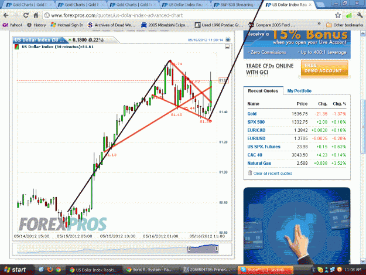Switch to the S&P 500 Streaming tab
366x275 pixels.
point(235,5)
